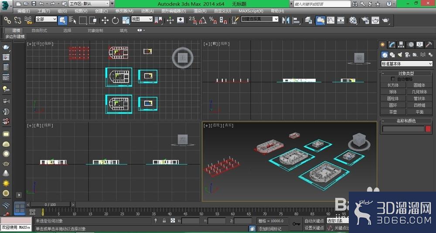Toggle the 自动关键点 auto key button
The height and width of the screenshot is (233, 436).
314,221
